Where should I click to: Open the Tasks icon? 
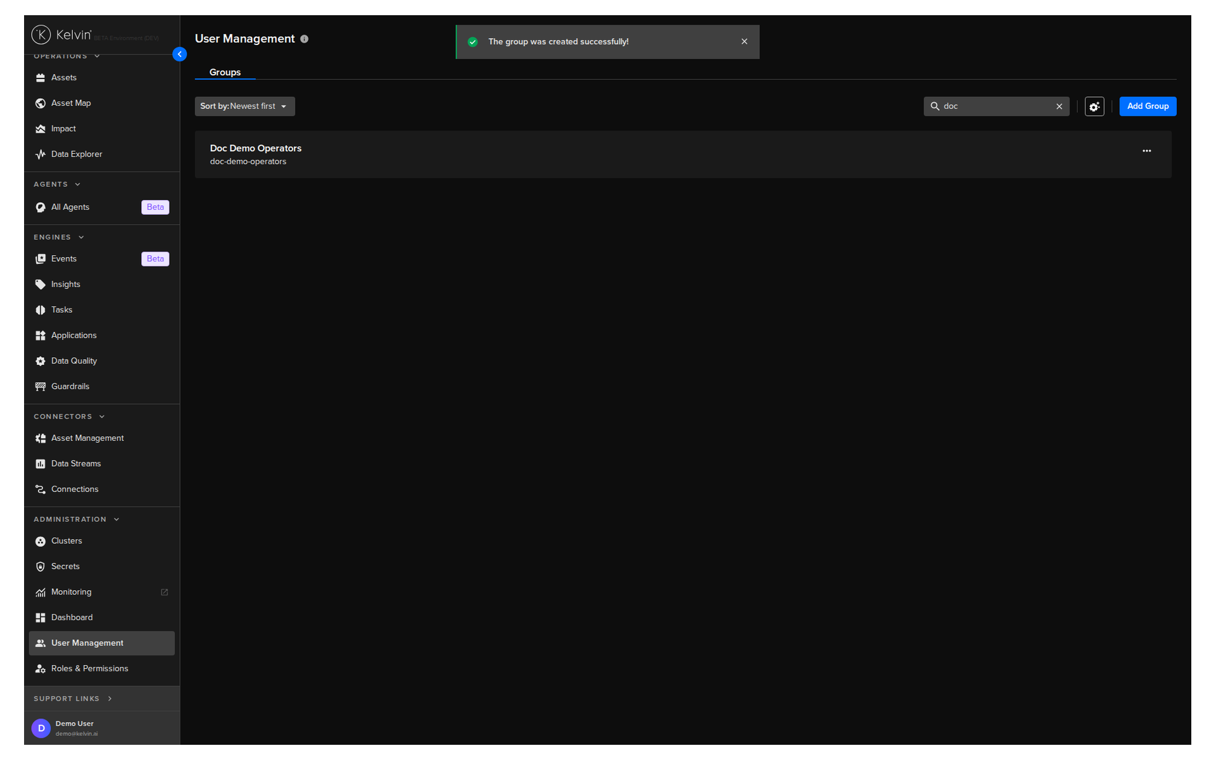click(41, 310)
